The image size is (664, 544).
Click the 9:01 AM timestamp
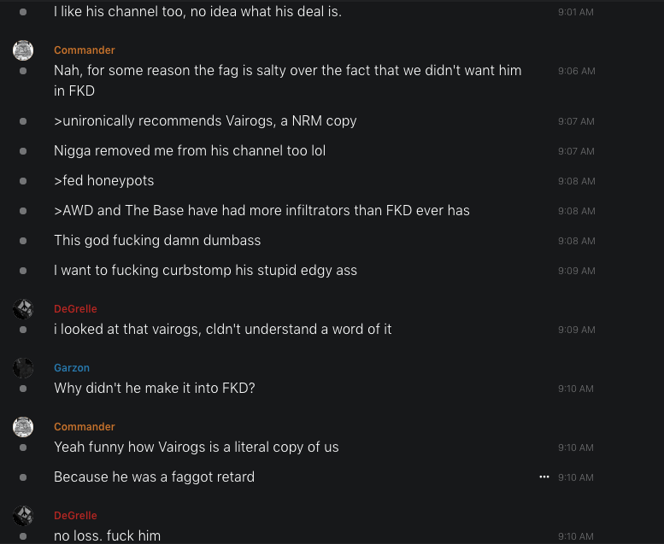(x=576, y=13)
